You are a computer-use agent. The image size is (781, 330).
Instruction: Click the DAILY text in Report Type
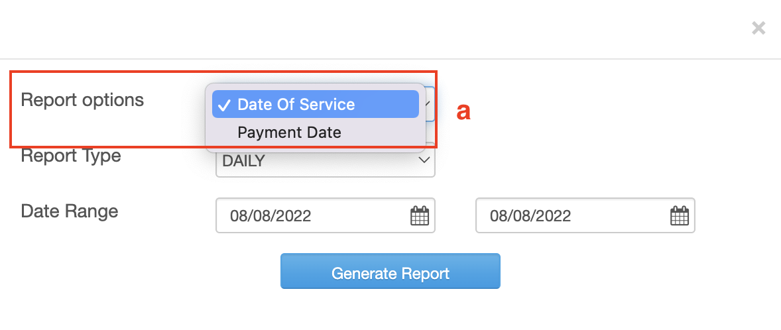coord(243,161)
